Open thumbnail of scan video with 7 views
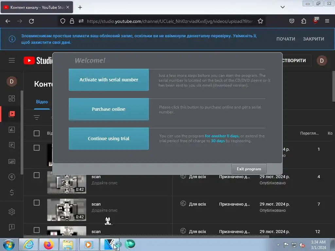335x251 pixels. click(67, 210)
